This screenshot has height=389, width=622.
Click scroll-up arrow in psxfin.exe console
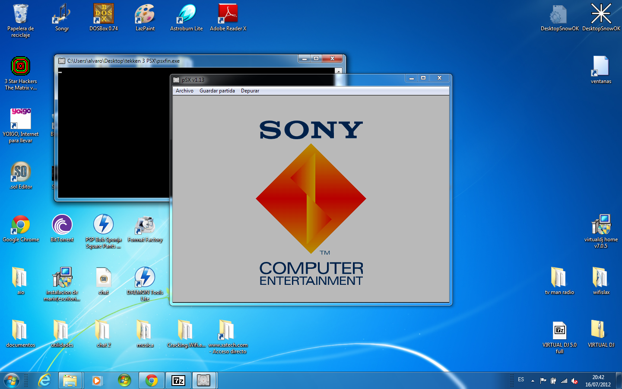pos(339,71)
